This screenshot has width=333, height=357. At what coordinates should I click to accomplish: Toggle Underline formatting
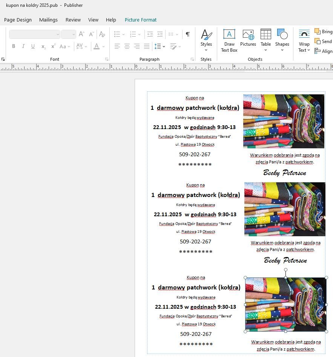(33, 46)
